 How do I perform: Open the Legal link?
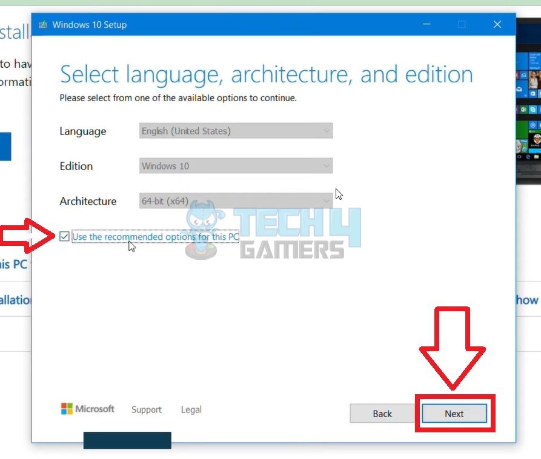[x=191, y=410]
